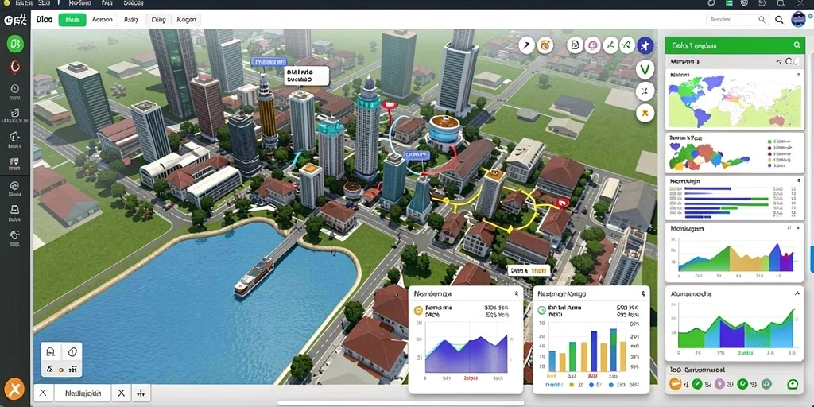Select the black arrow pointer tool on the map
The height and width of the screenshot is (407, 814).
[526, 45]
